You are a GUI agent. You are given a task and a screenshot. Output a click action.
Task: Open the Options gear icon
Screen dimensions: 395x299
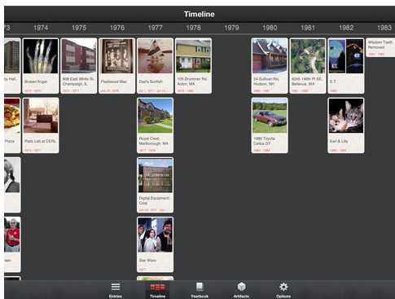(x=283, y=287)
